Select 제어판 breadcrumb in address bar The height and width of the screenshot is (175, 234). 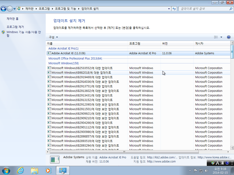pos(29,9)
